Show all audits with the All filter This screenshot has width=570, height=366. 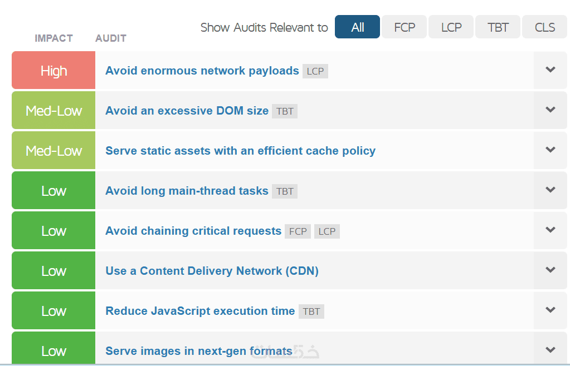tap(357, 27)
